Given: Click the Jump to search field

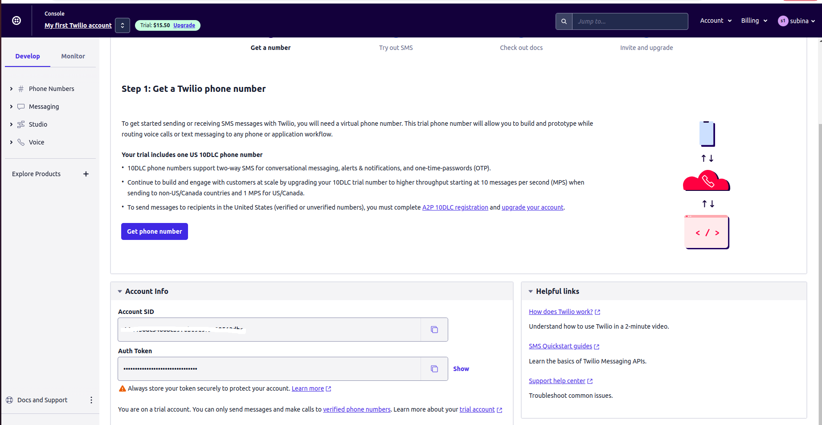Looking at the screenshot, I should pyautogui.click(x=630, y=21).
